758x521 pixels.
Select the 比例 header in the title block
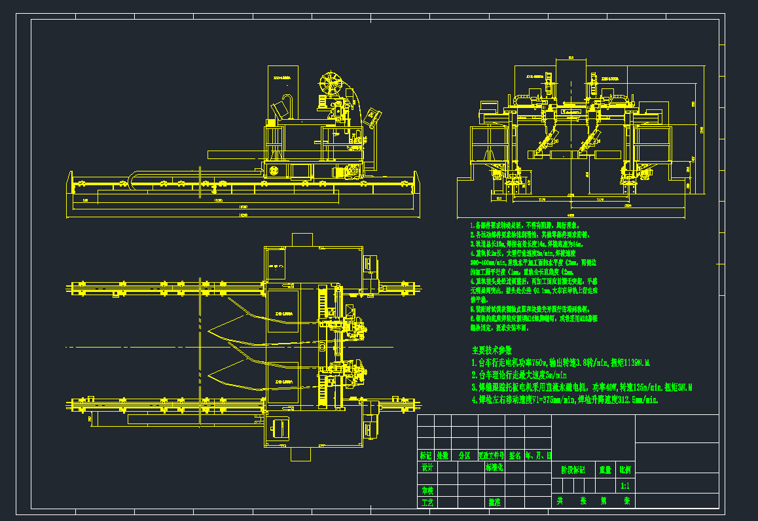[624, 470]
